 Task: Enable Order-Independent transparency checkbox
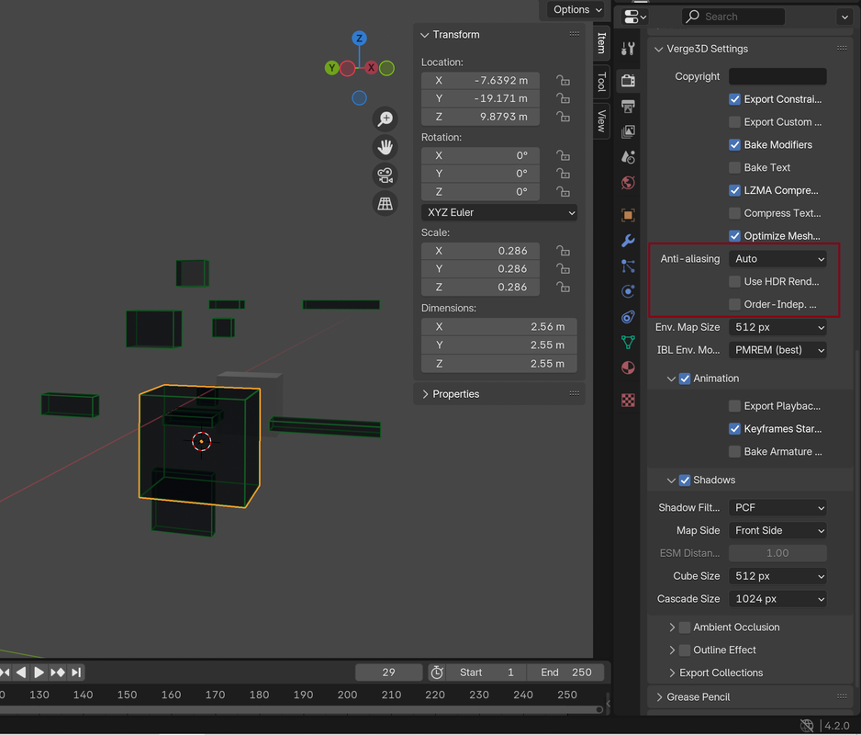[734, 304]
